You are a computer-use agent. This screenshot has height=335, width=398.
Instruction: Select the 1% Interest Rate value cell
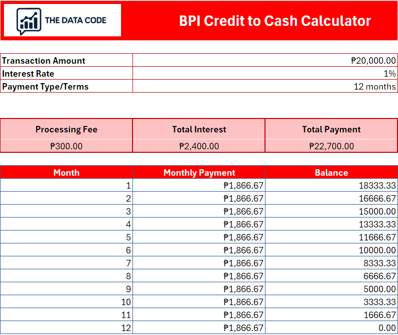pyautogui.click(x=265, y=74)
